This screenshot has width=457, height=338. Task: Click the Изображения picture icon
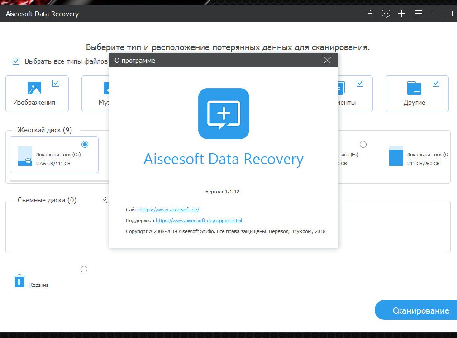34,88
